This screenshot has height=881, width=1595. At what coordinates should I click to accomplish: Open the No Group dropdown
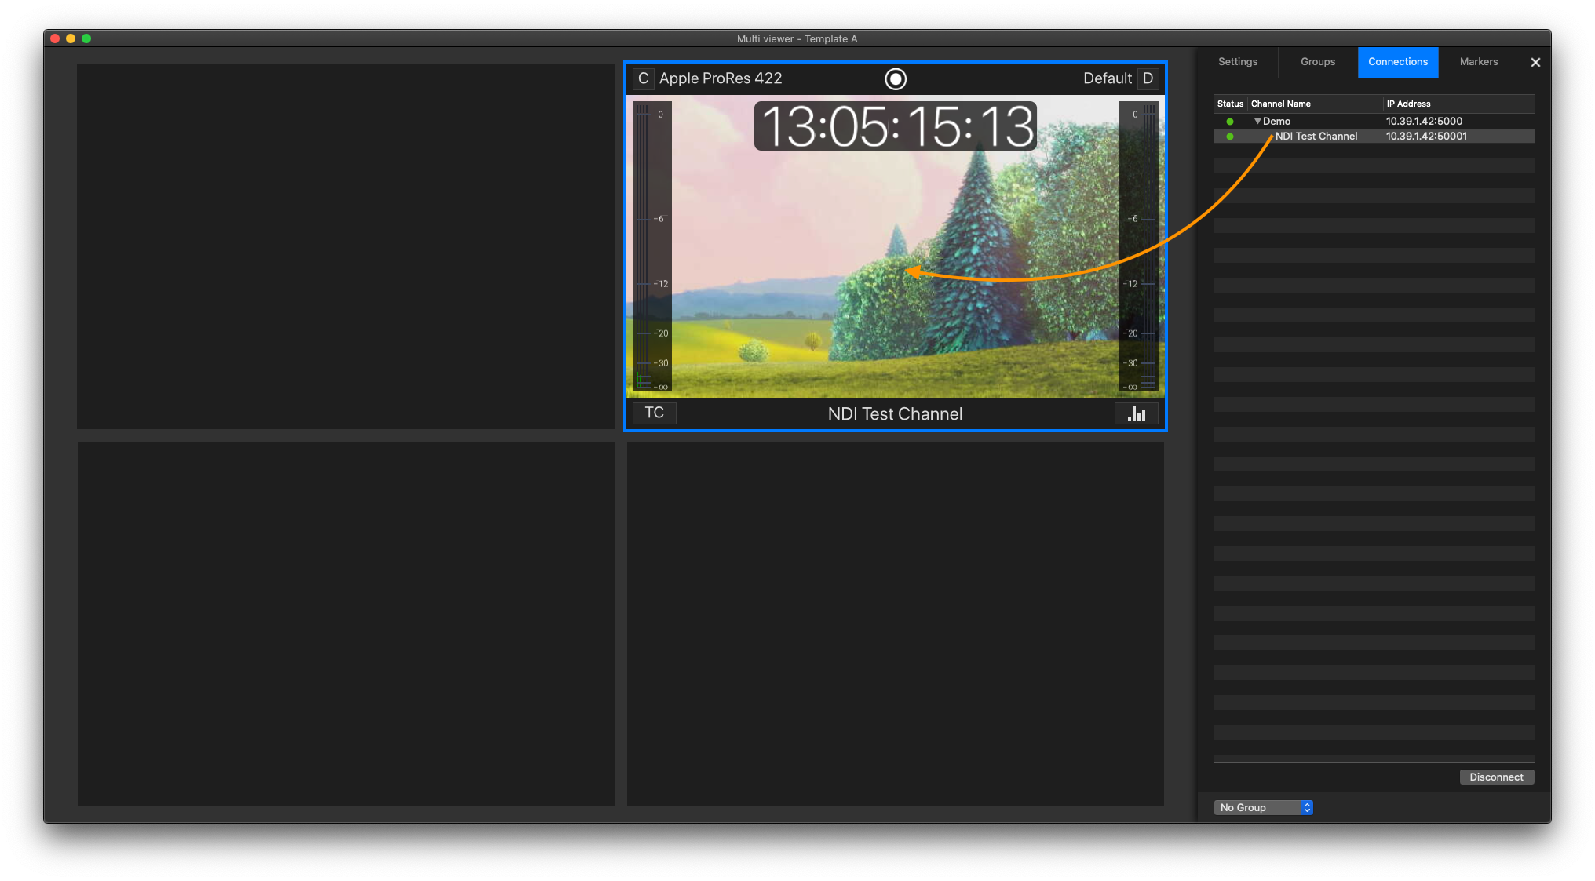[x=1263, y=807]
